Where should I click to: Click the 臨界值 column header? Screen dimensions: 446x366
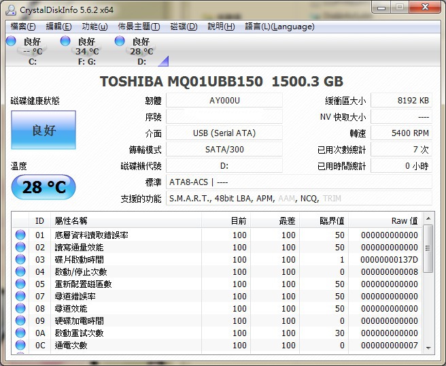click(x=324, y=220)
